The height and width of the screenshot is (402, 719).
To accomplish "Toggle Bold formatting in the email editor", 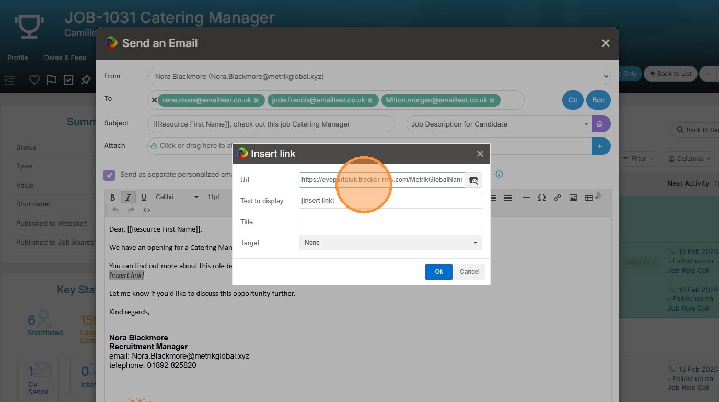I will tap(112, 198).
